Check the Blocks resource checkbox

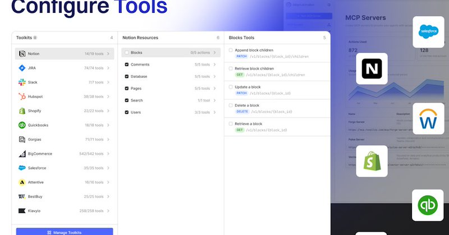tap(127, 53)
